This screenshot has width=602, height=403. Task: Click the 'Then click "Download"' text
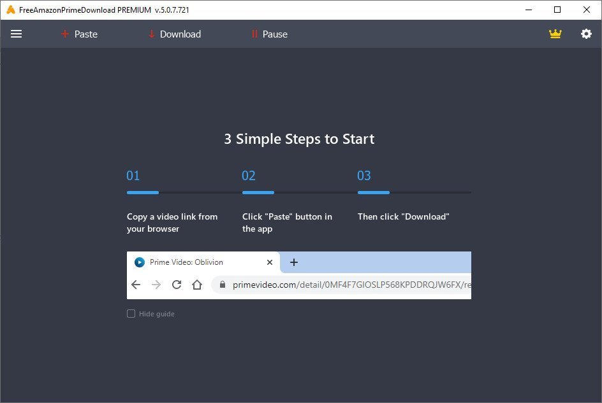[404, 216]
